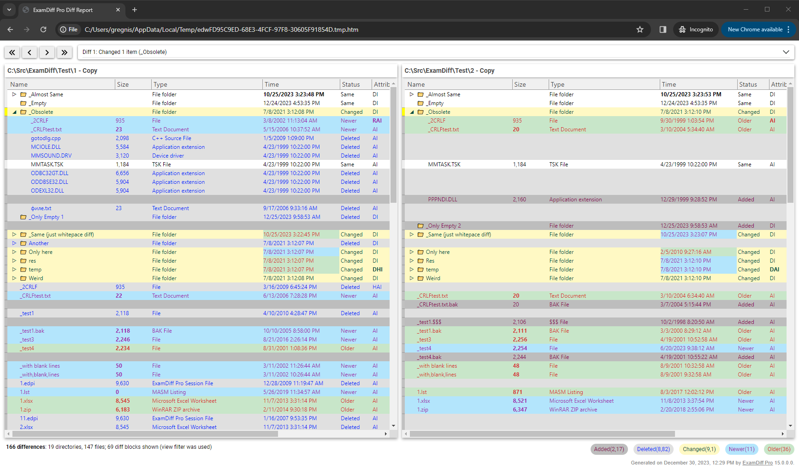The width and height of the screenshot is (799, 470).
Task: Expand Weird folder in right pane
Action: coord(412,278)
